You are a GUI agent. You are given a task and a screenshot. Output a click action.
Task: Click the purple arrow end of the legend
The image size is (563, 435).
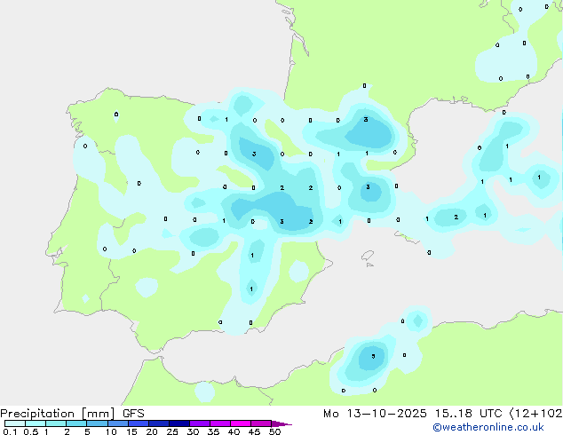click(x=281, y=423)
